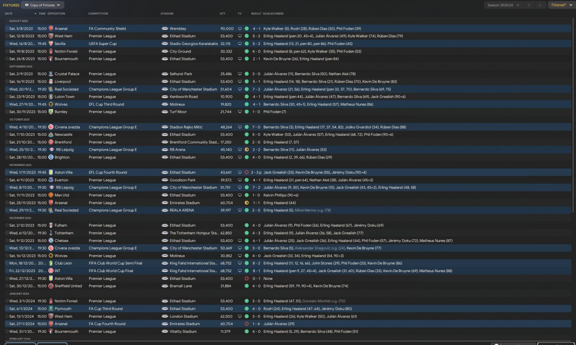Screen dimensions: 576x345
Task: Sort by the Att column header
Action: coord(223,13)
